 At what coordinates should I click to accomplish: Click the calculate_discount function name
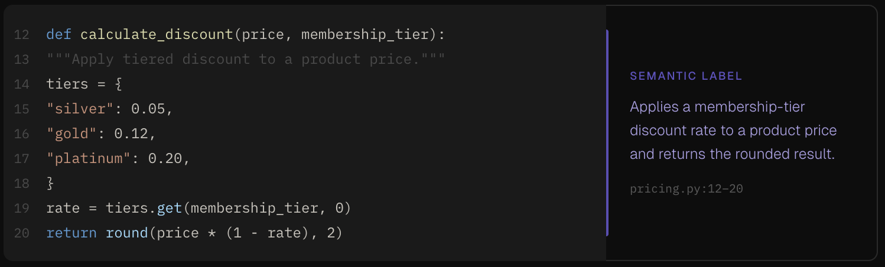pos(157,35)
